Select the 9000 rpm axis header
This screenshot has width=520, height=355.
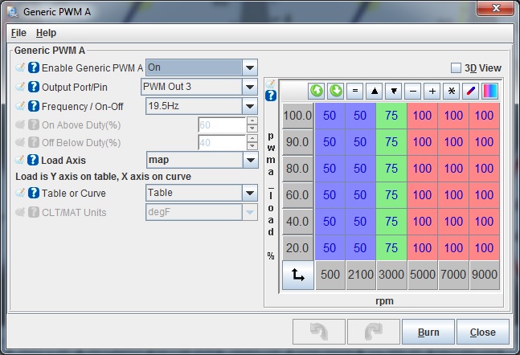(484, 275)
